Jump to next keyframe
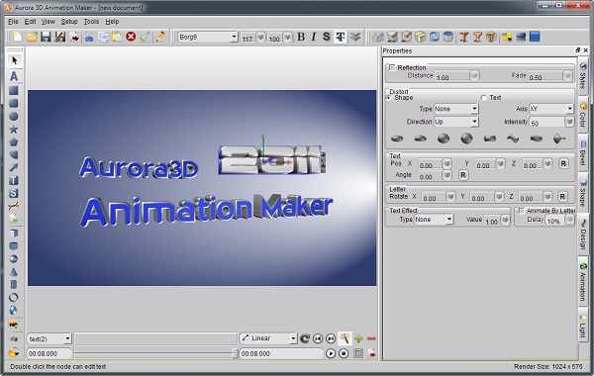Image resolution: width=594 pixels, height=376 pixels. click(331, 338)
